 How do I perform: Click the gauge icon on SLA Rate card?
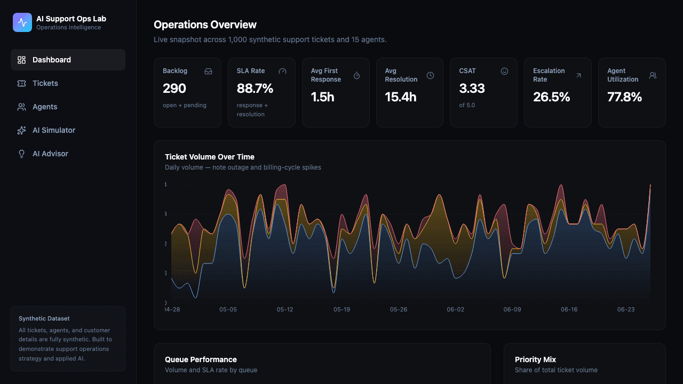(283, 71)
